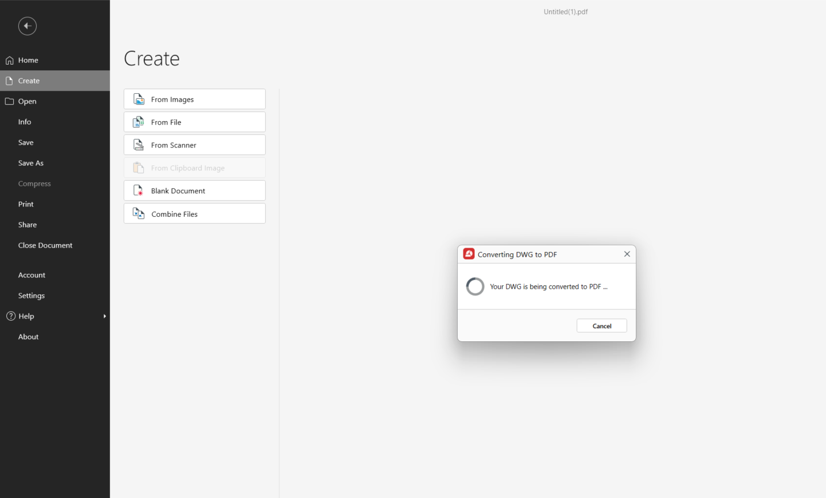826x498 pixels.
Task: Click the Help question mark icon
Action: pyautogui.click(x=10, y=316)
